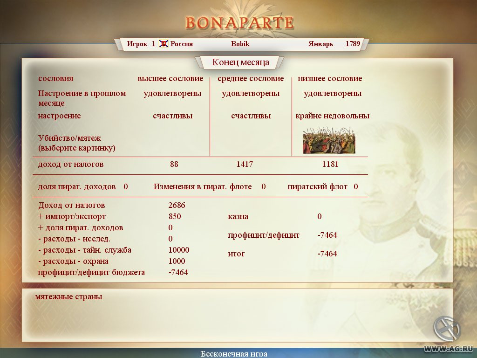Click the 'настроение' row label
The width and height of the screenshot is (477, 358).
coord(59,116)
